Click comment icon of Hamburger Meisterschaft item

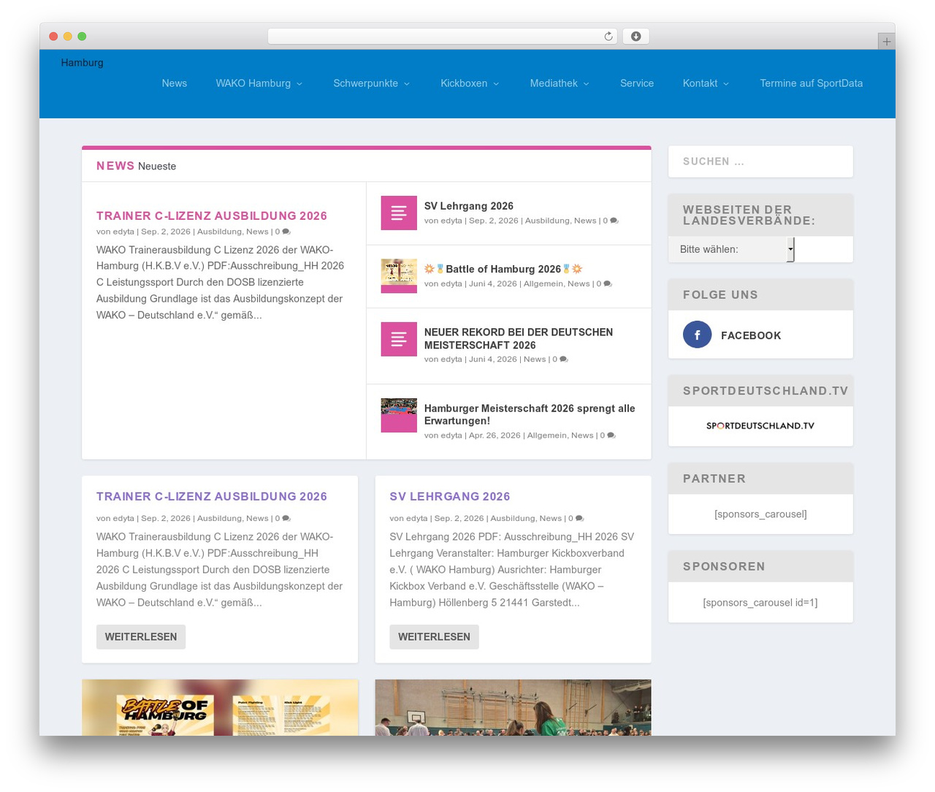coord(611,435)
